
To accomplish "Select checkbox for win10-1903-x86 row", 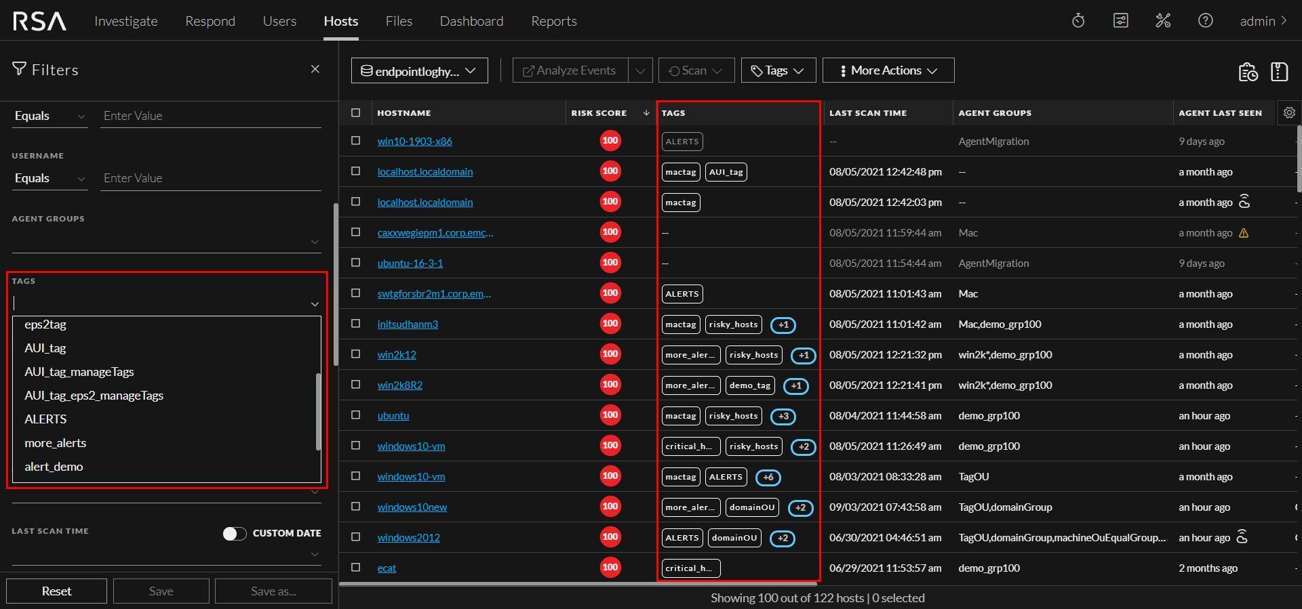I will (356, 141).
